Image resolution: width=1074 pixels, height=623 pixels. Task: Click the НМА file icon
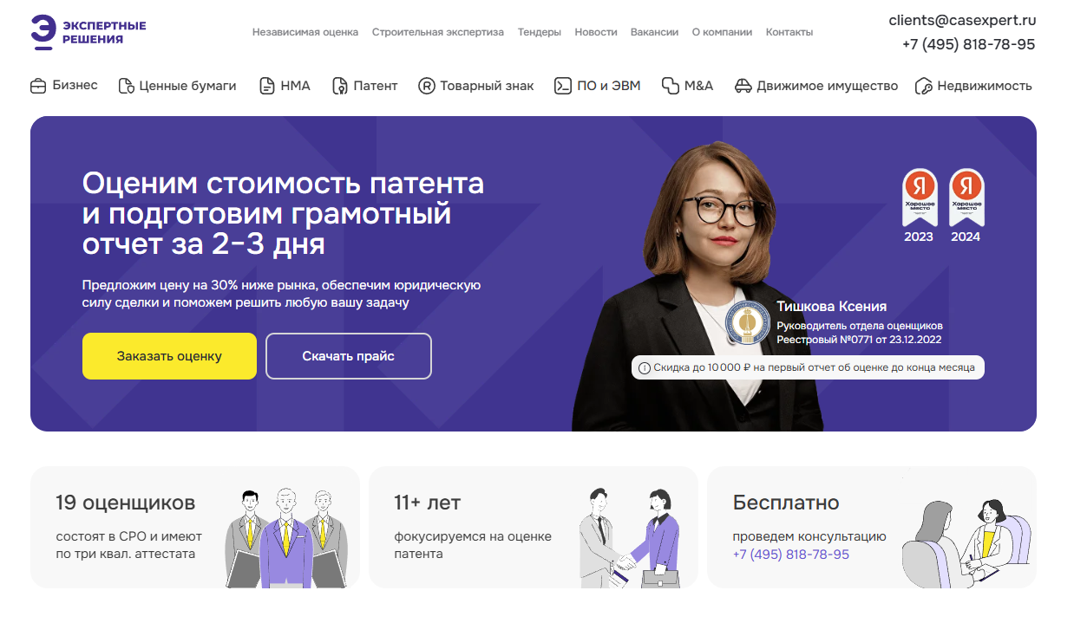(267, 86)
